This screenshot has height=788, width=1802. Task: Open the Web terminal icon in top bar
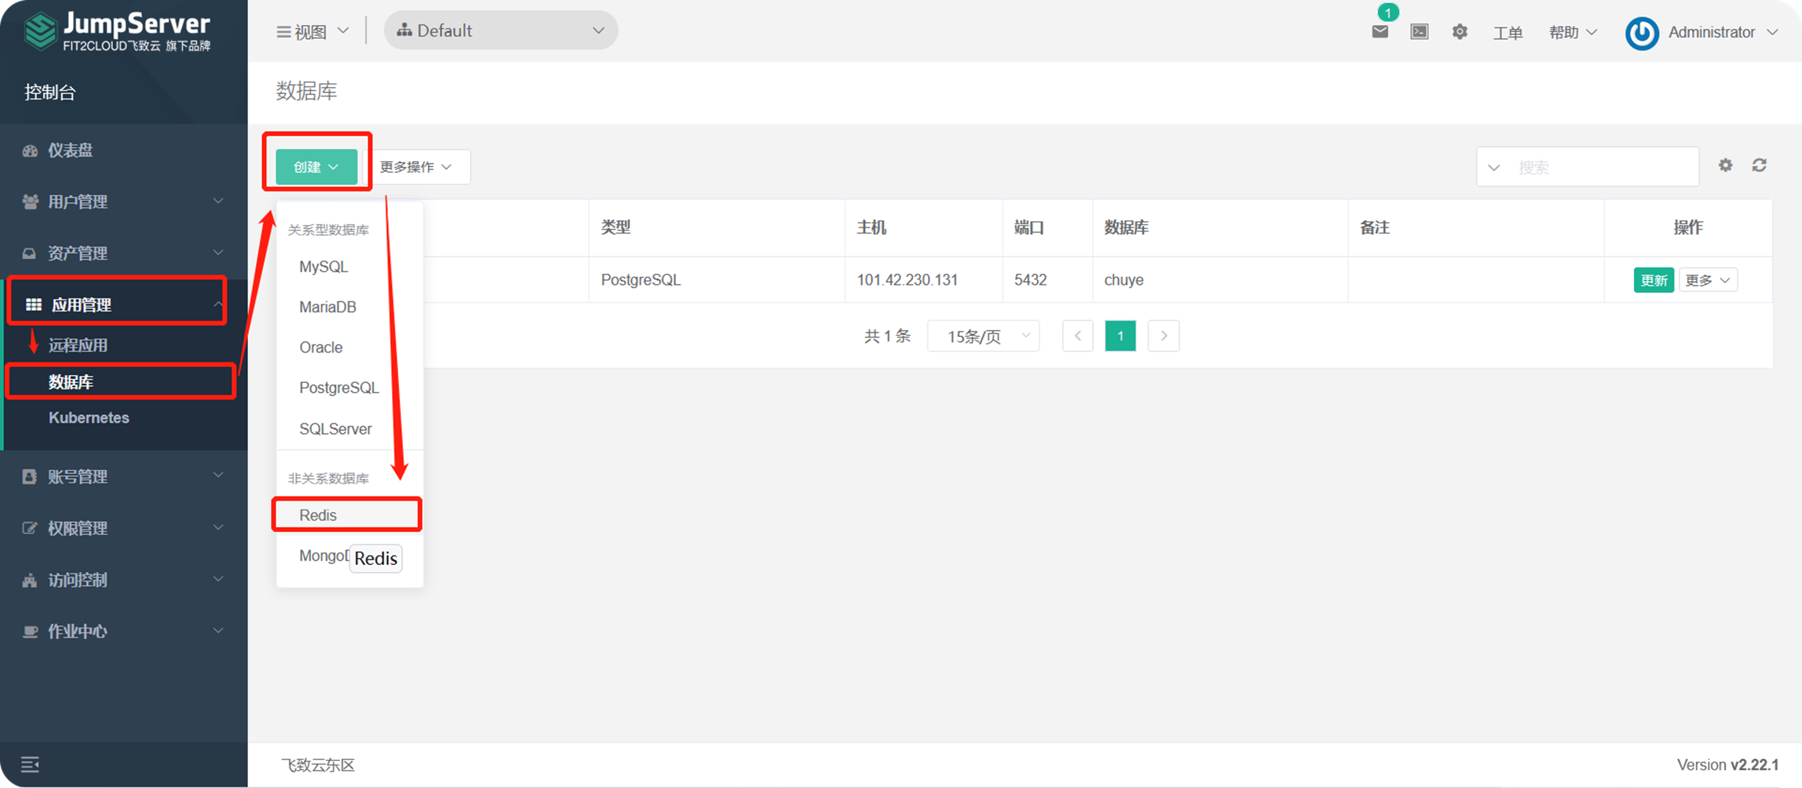pyautogui.click(x=1419, y=31)
